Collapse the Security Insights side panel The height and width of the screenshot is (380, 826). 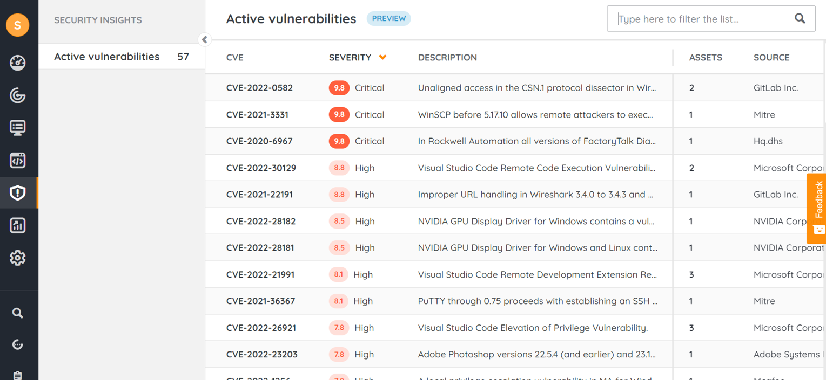204,39
